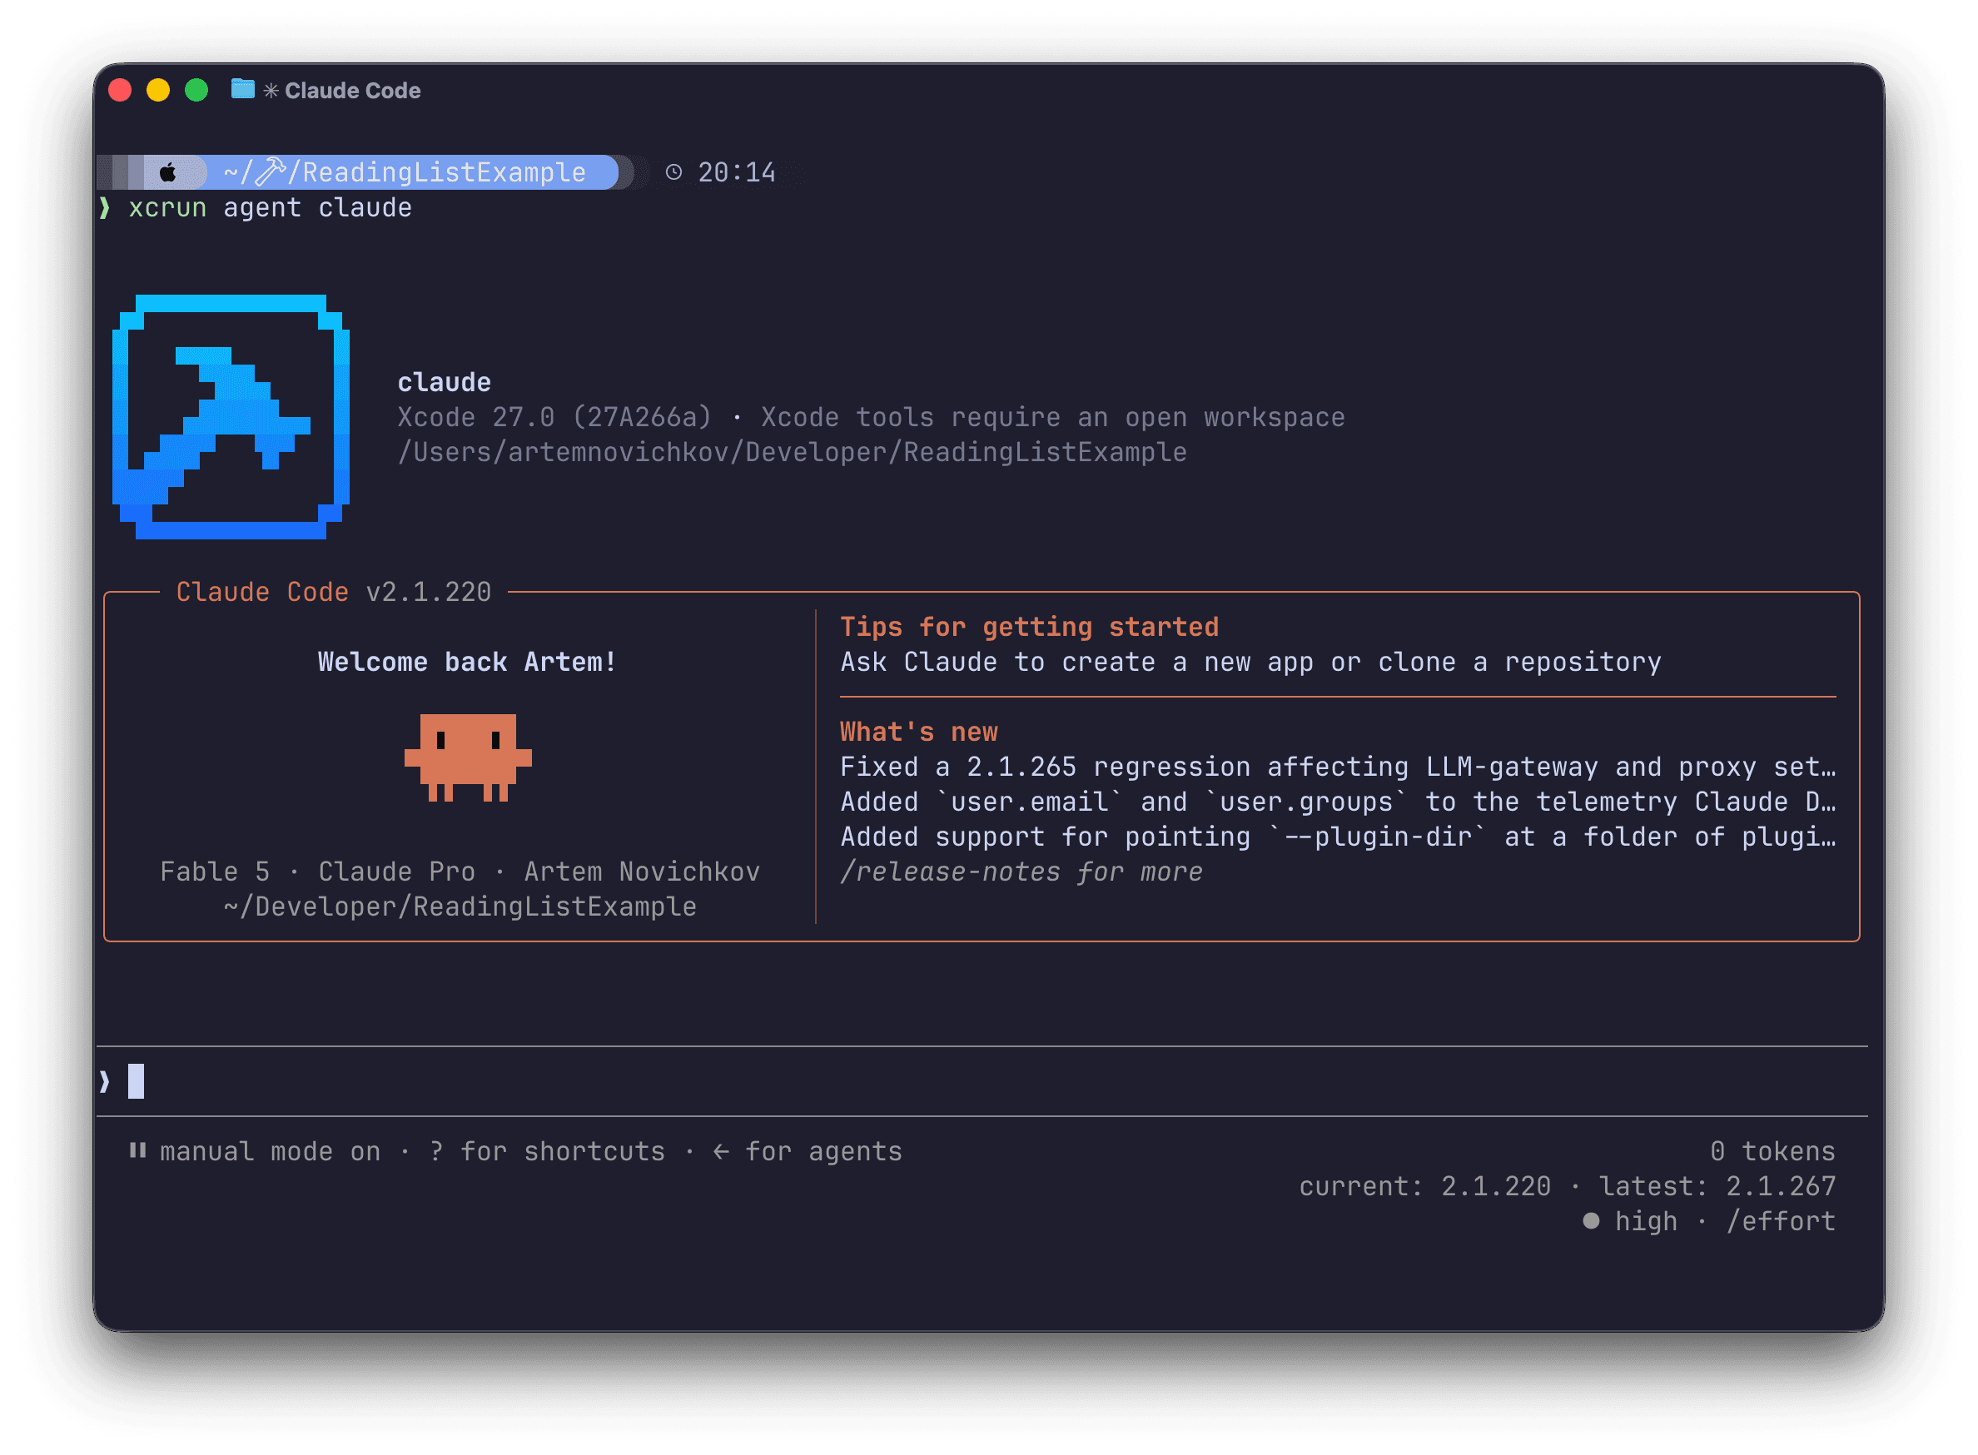Click the '0 tokens' counter
Viewport: 1978px width, 1455px height.
[1773, 1151]
